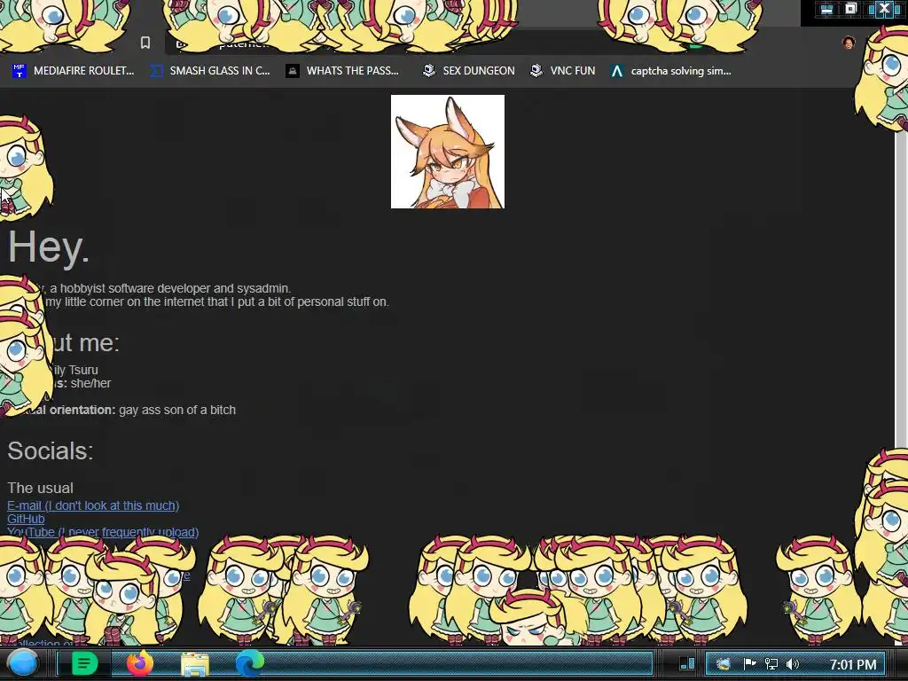908x681 pixels.
Task: Click the show desktop windows icon
Action: point(687,663)
